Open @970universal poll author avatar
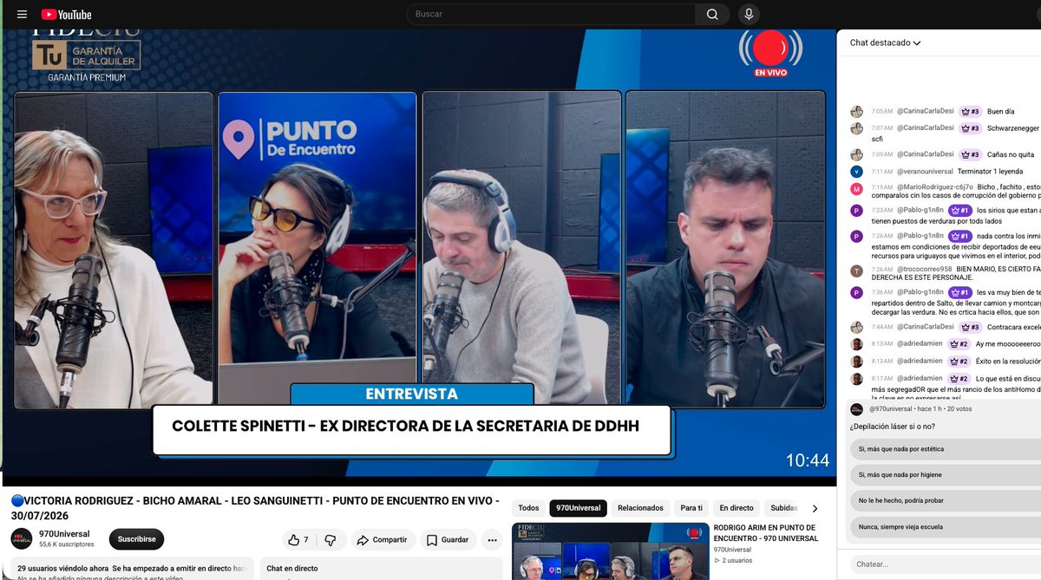The height and width of the screenshot is (580, 1041). coord(856,409)
